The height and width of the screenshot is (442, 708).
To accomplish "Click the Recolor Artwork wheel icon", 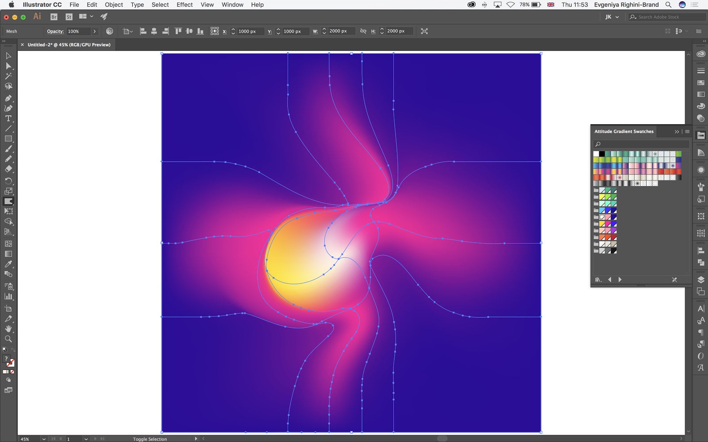I will coord(110,31).
